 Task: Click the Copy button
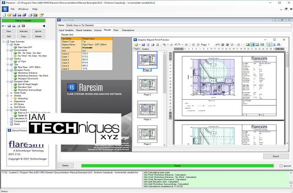23,36
